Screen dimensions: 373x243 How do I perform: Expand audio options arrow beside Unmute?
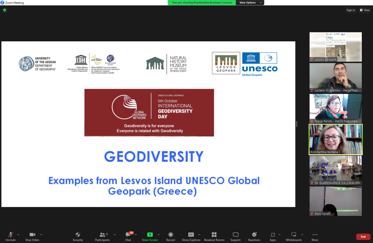pos(18,235)
